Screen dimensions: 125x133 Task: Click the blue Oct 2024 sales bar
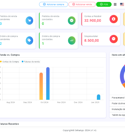click(48, 83)
